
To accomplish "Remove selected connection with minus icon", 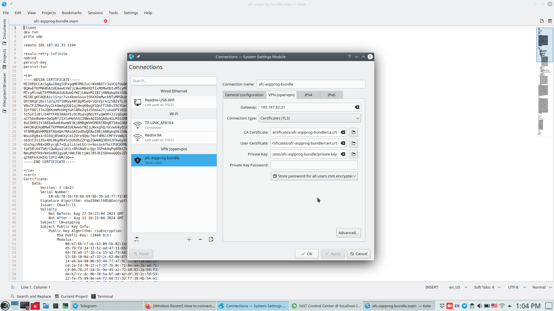I will (x=200, y=239).
